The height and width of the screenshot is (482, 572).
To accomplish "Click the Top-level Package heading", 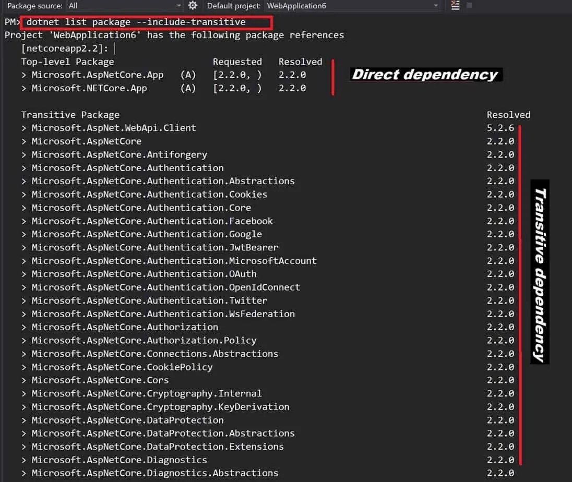I will pos(67,62).
